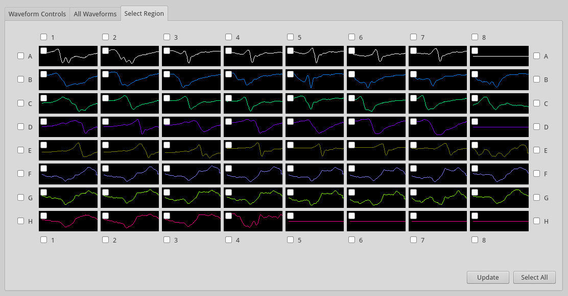Check the checkbox inside well F7
This screenshot has height=296, width=568.
tap(414, 169)
